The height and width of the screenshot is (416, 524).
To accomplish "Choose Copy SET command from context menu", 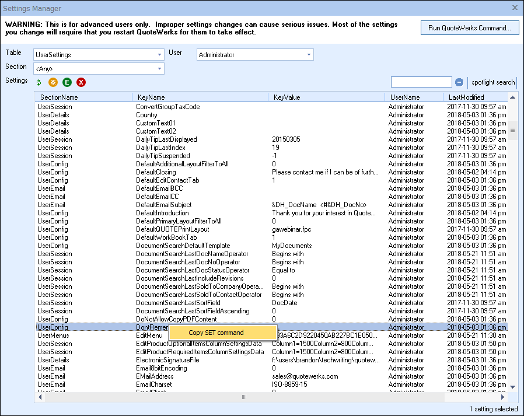I will click(x=216, y=333).
